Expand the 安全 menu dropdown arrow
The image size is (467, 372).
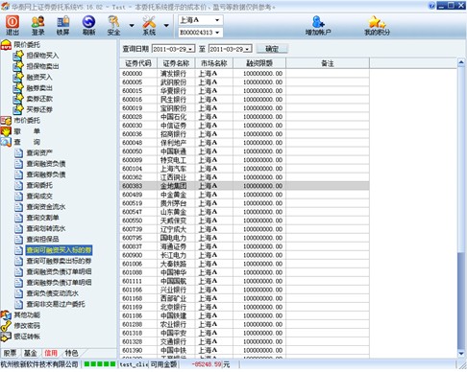point(132,25)
